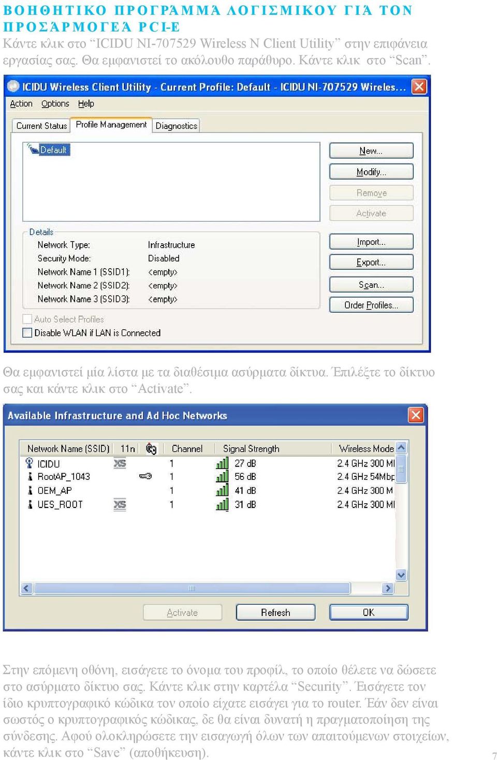Image resolution: width=497 pixels, height=760 pixels.
Task: Enable Disable WLAN if LAN is Connected
Action: coord(27,332)
